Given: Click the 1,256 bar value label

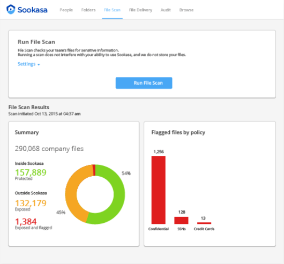Looking at the screenshot, I should [159, 152].
